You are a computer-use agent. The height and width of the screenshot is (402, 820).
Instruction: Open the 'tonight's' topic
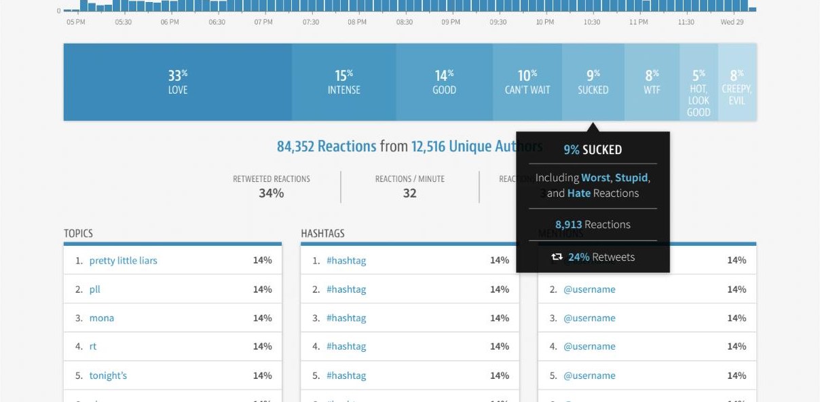[x=108, y=376]
